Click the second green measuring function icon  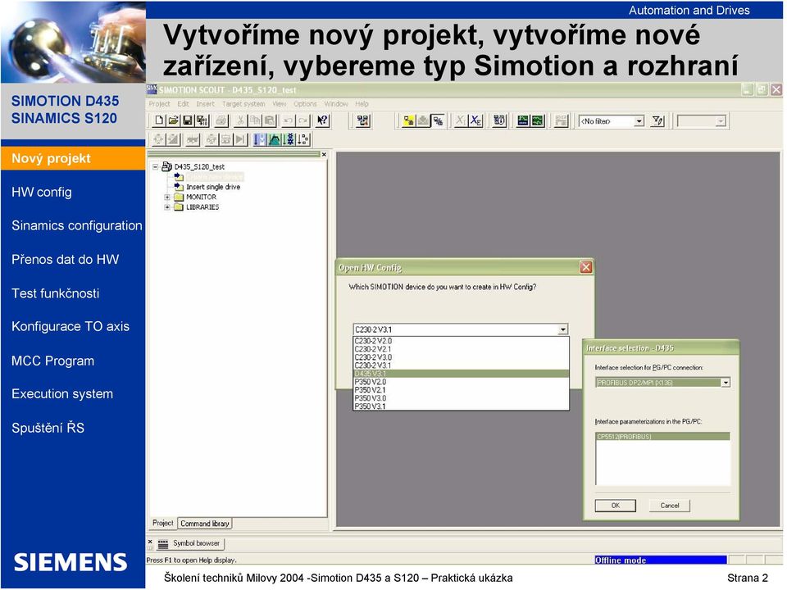pyautogui.click(x=538, y=120)
